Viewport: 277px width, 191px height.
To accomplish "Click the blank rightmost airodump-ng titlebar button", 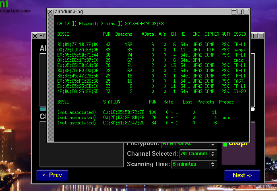I will point(246,12).
